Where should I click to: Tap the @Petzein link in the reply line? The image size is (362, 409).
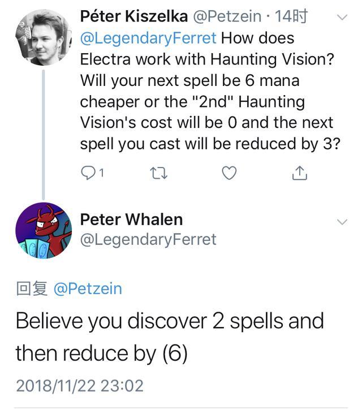88,289
